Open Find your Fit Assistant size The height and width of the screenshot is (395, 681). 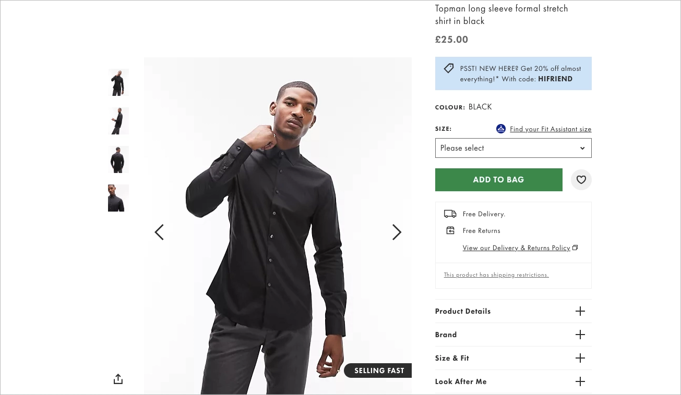point(551,129)
